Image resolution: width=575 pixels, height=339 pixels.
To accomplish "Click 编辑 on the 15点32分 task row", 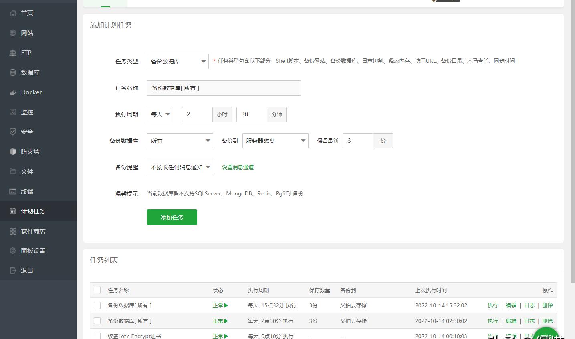I will (511, 305).
